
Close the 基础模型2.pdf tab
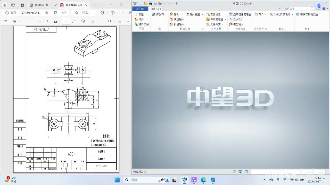pos(86,5)
